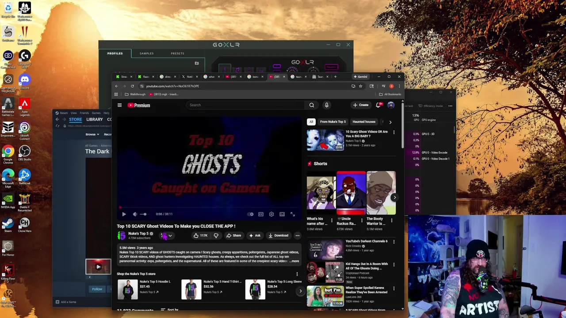Start voice search with the microphone icon
This screenshot has width=566, height=318.
pos(327,105)
